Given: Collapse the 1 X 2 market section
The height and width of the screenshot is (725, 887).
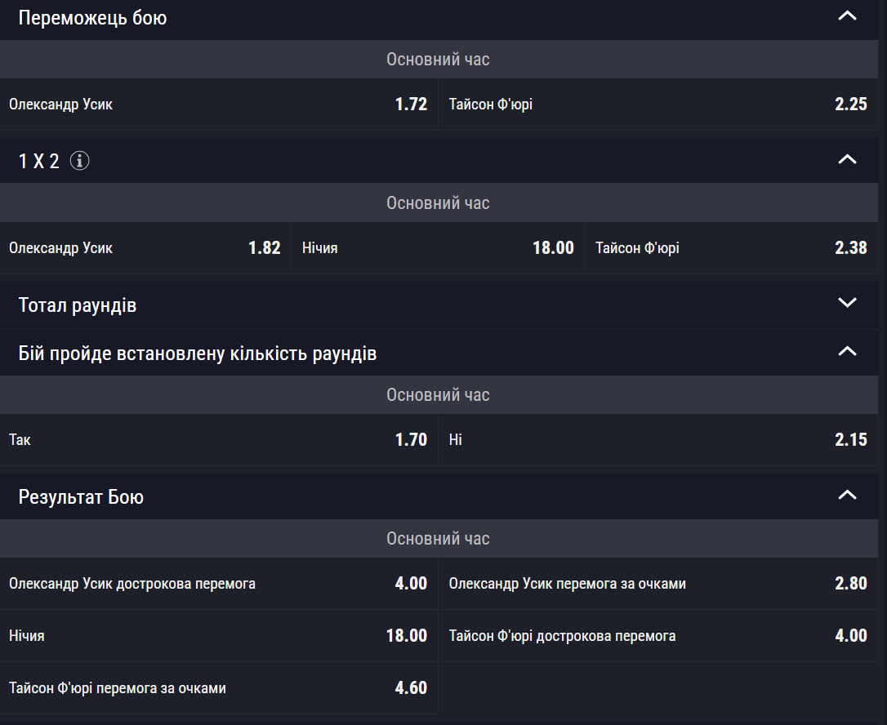Looking at the screenshot, I should click(x=847, y=160).
